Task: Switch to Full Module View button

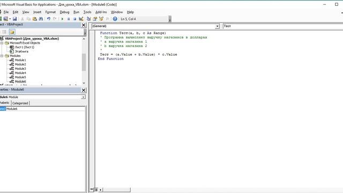Action: click(x=96, y=190)
